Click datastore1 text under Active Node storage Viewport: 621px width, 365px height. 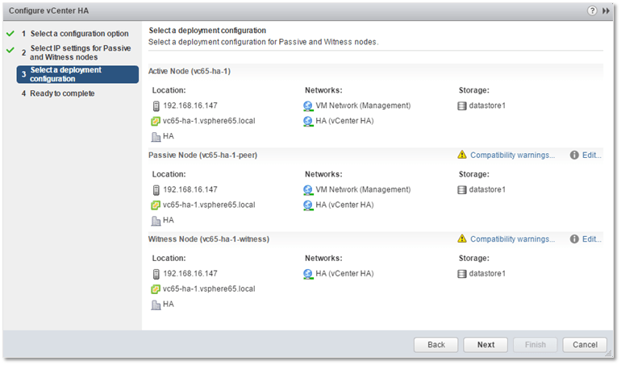[x=487, y=106]
